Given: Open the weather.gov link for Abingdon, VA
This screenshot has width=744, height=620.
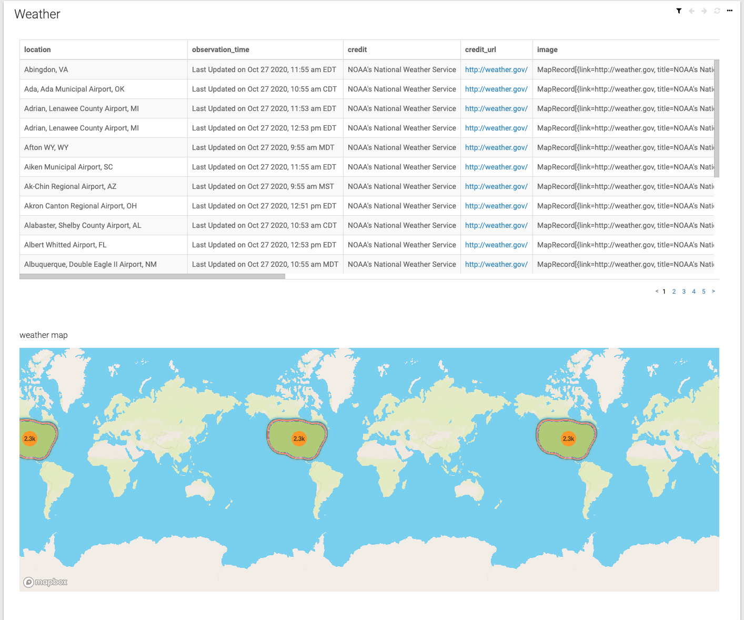Looking at the screenshot, I should [496, 69].
